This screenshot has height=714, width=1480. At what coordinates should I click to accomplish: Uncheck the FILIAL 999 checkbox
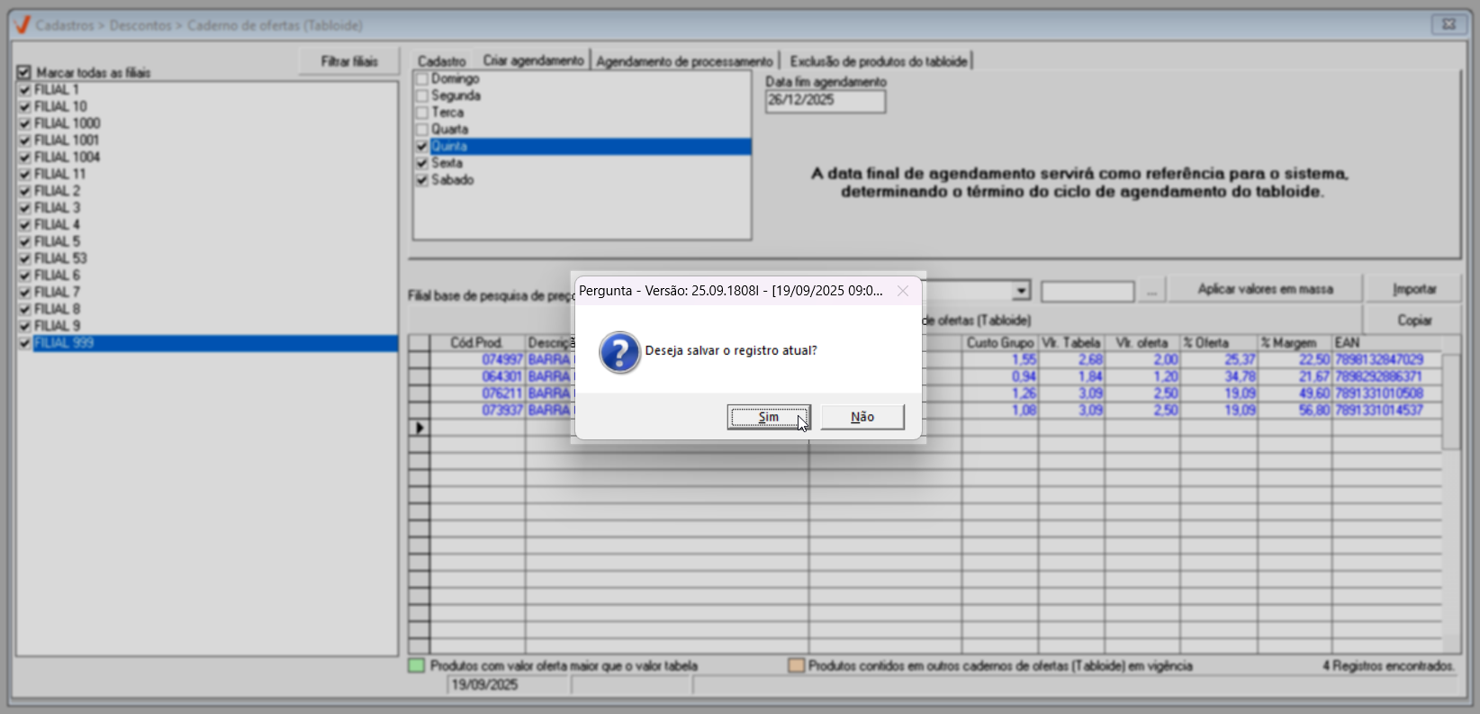coord(24,343)
